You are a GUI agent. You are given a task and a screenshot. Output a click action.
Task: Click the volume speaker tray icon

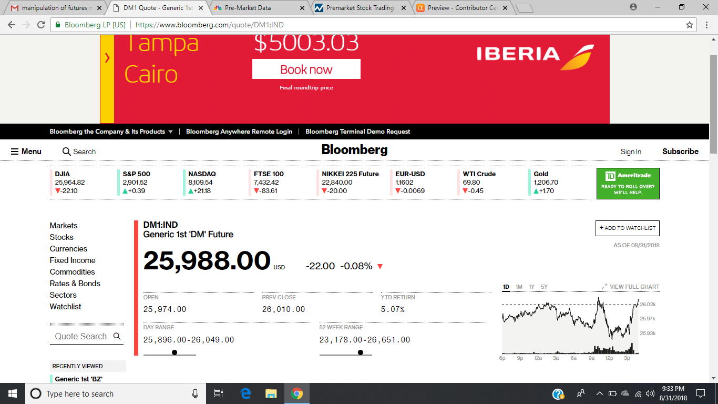point(650,393)
